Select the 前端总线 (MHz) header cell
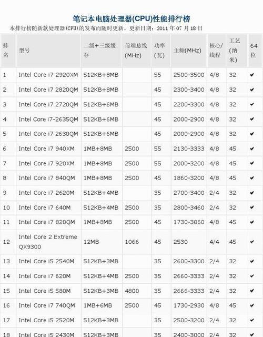This screenshot has width=263, height=337. (x=136, y=51)
